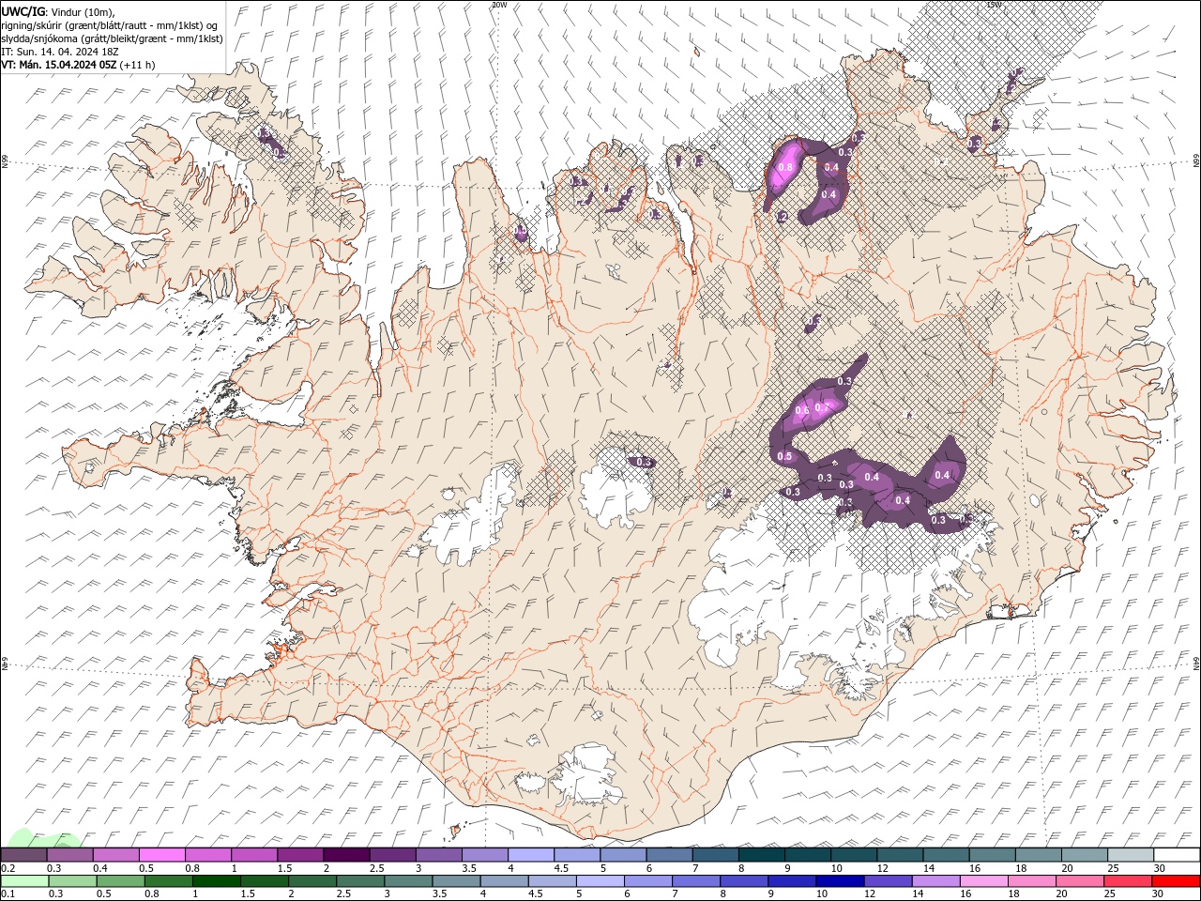Click the '0.4' label in the snow legend row

[x=100, y=868]
